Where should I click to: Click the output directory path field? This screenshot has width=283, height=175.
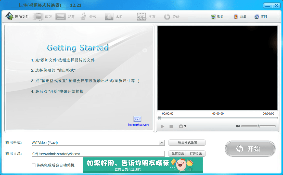click(x=98, y=154)
